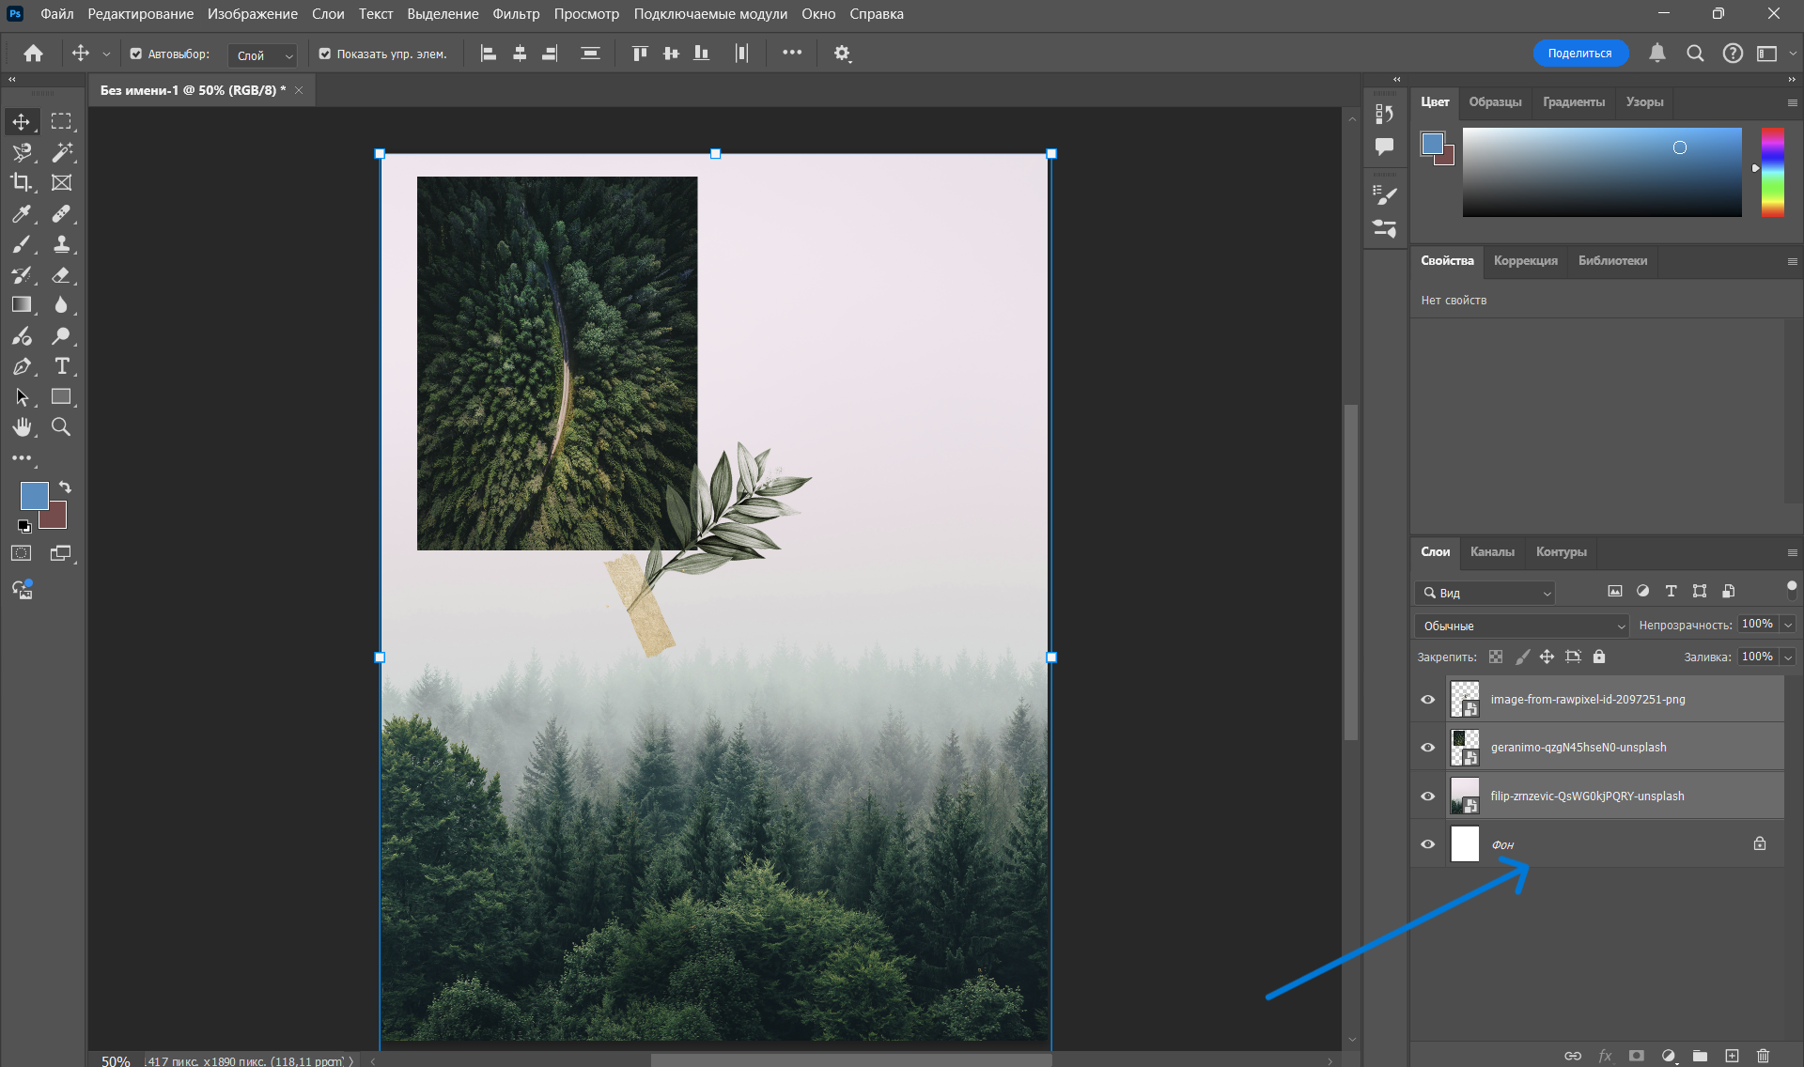Open the Фильтр menu

[516, 14]
